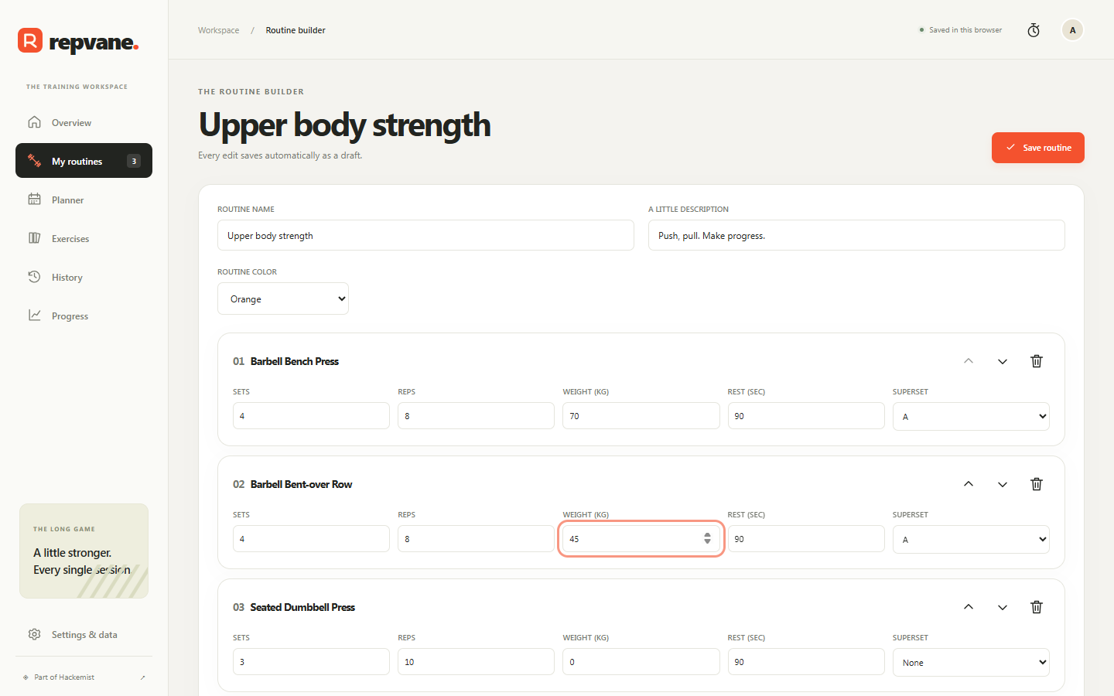Click the Sets field for Barbell Bench Press

[x=311, y=415]
